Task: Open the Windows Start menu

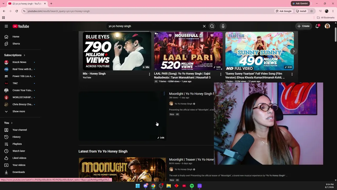Action: pyautogui.click(x=138, y=186)
